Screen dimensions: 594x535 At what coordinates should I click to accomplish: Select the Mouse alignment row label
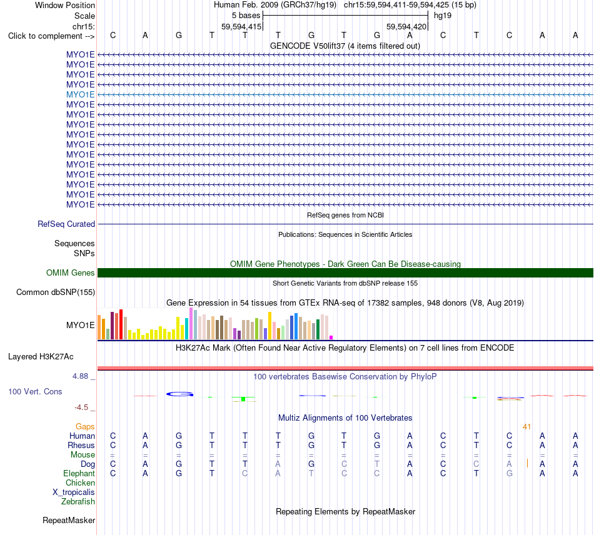(83, 455)
